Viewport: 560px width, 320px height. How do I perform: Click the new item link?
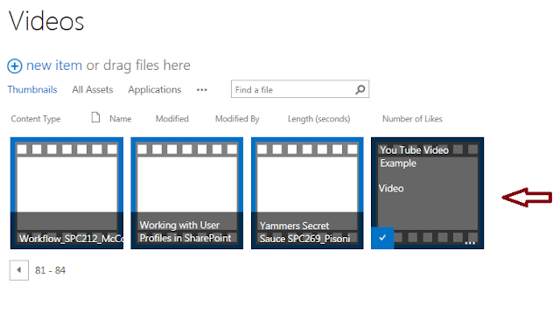54,66
